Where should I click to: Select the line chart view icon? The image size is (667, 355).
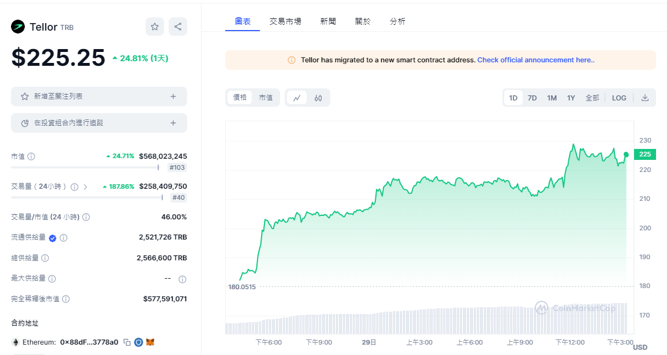coord(297,98)
